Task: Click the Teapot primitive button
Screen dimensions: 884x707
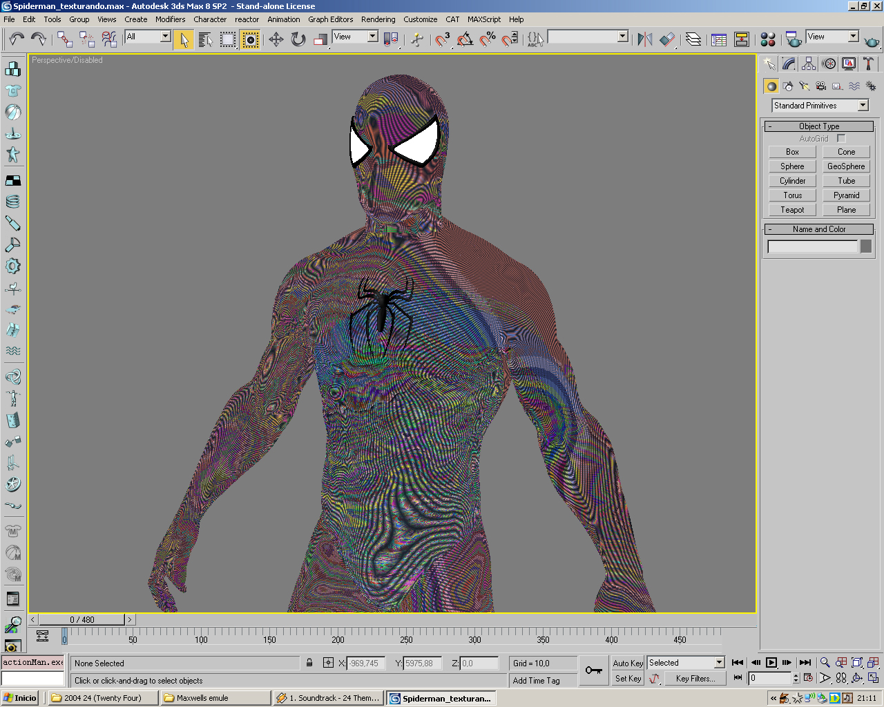Action: 792,210
